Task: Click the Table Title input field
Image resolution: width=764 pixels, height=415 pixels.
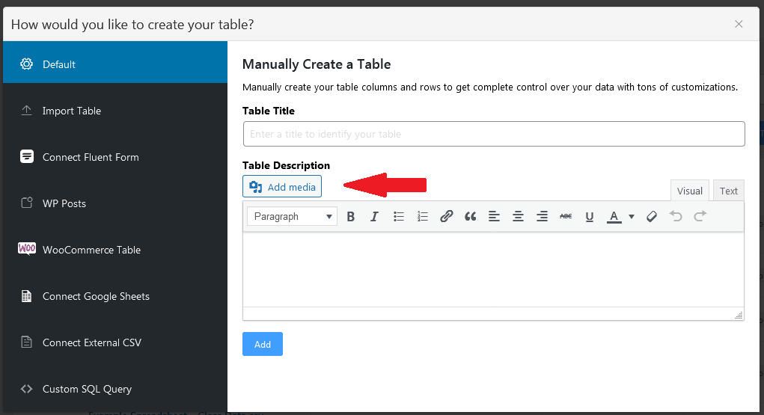Action: 494,134
